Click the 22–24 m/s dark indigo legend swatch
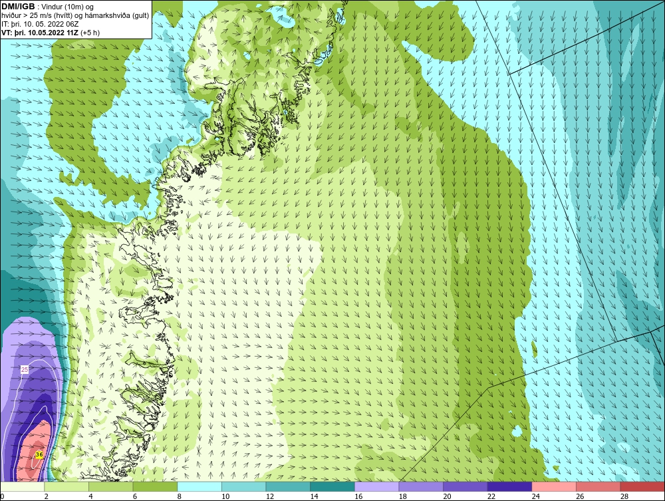The height and width of the screenshot is (501, 665). pos(510,486)
